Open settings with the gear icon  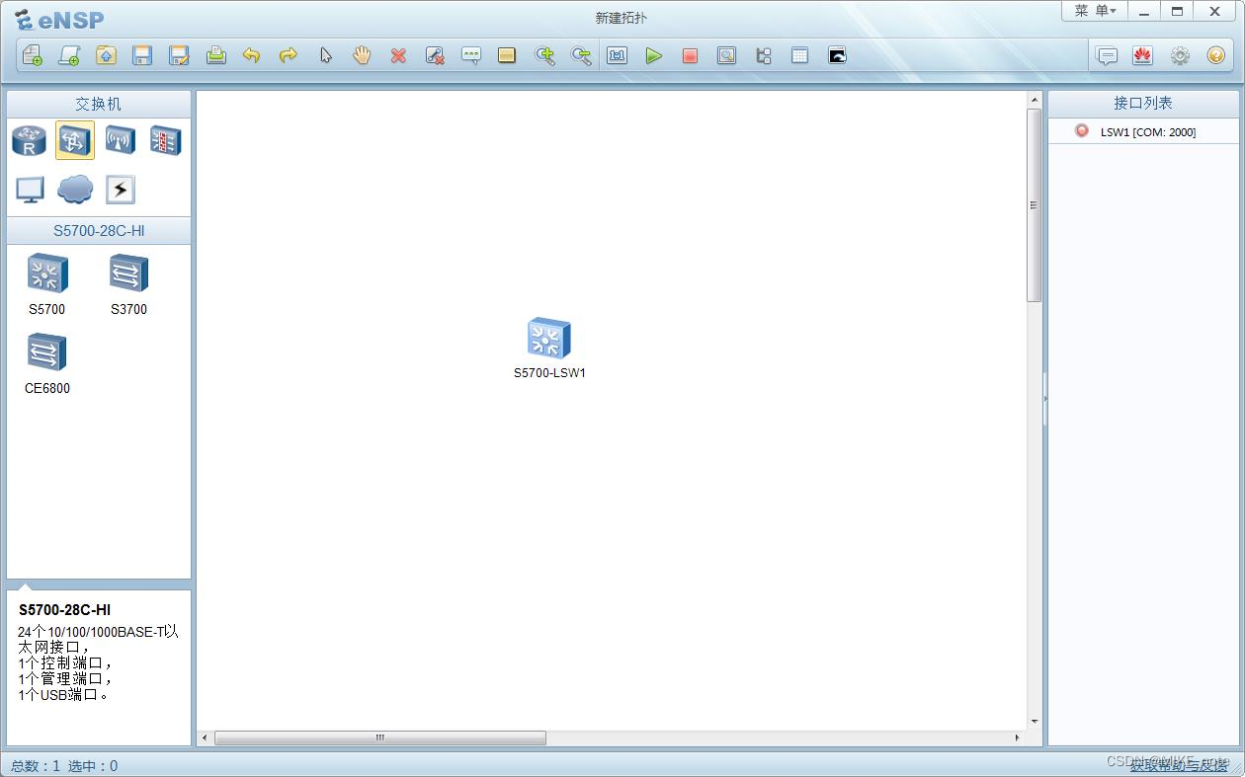pos(1180,55)
